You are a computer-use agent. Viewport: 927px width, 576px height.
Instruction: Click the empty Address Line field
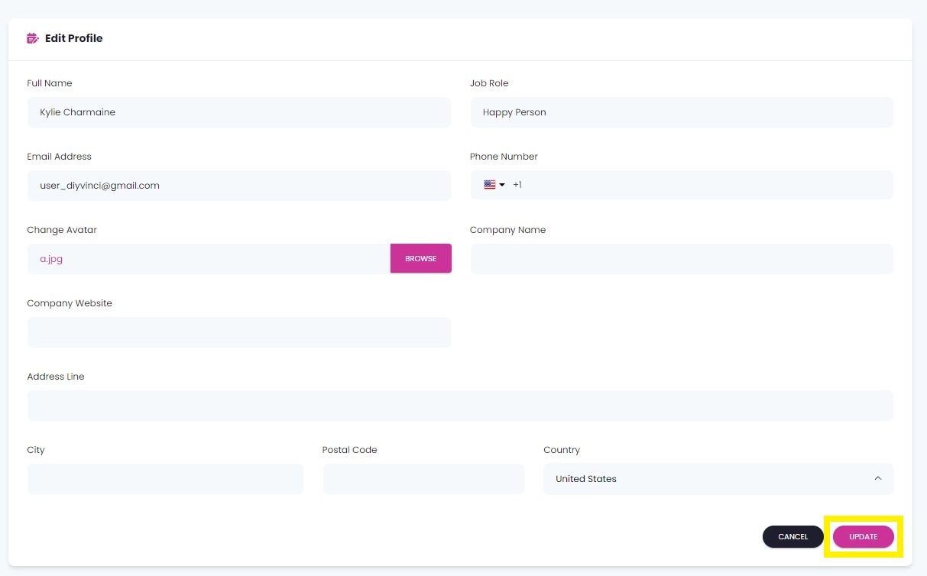coord(460,406)
